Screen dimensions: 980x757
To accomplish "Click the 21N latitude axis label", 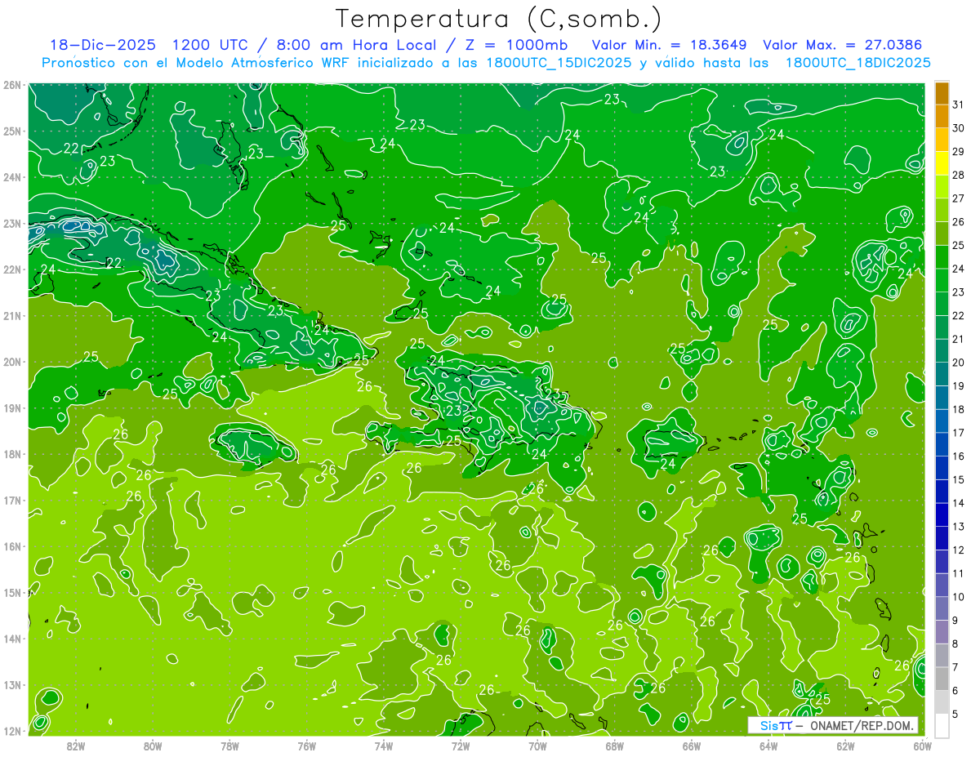I will click(x=12, y=316).
